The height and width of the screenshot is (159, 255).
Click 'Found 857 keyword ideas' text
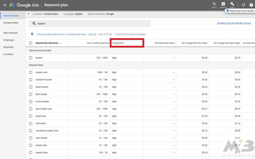[130, 34]
